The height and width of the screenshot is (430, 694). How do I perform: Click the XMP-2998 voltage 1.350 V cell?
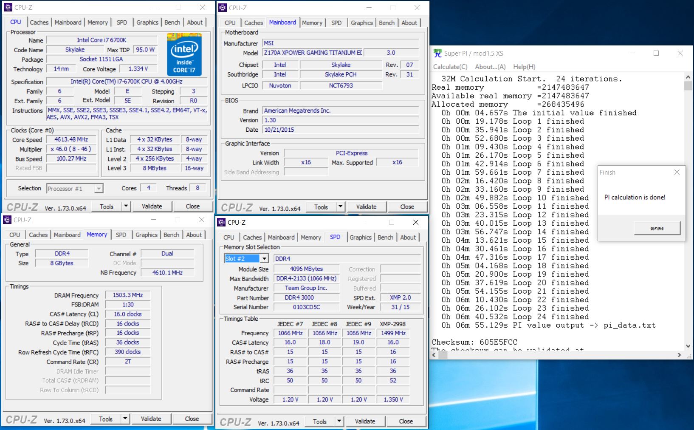coord(393,399)
